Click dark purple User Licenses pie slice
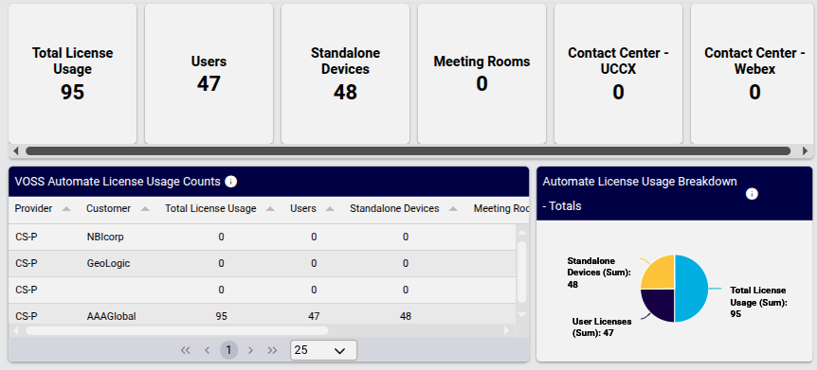Screen dimensions: 817x370 (x=659, y=305)
